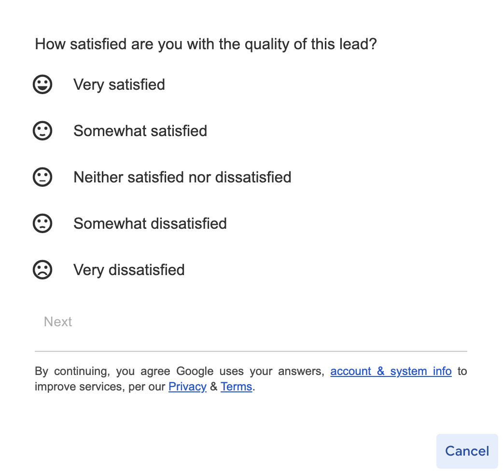Open the "account & system info" link
This screenshot has width=503, height=472.
pyautogui.click(x=391, y=371)
